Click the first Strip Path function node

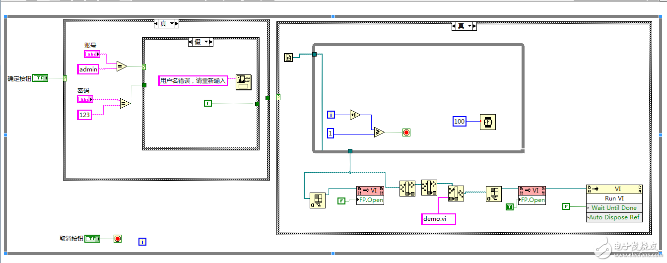coord(407,188)
